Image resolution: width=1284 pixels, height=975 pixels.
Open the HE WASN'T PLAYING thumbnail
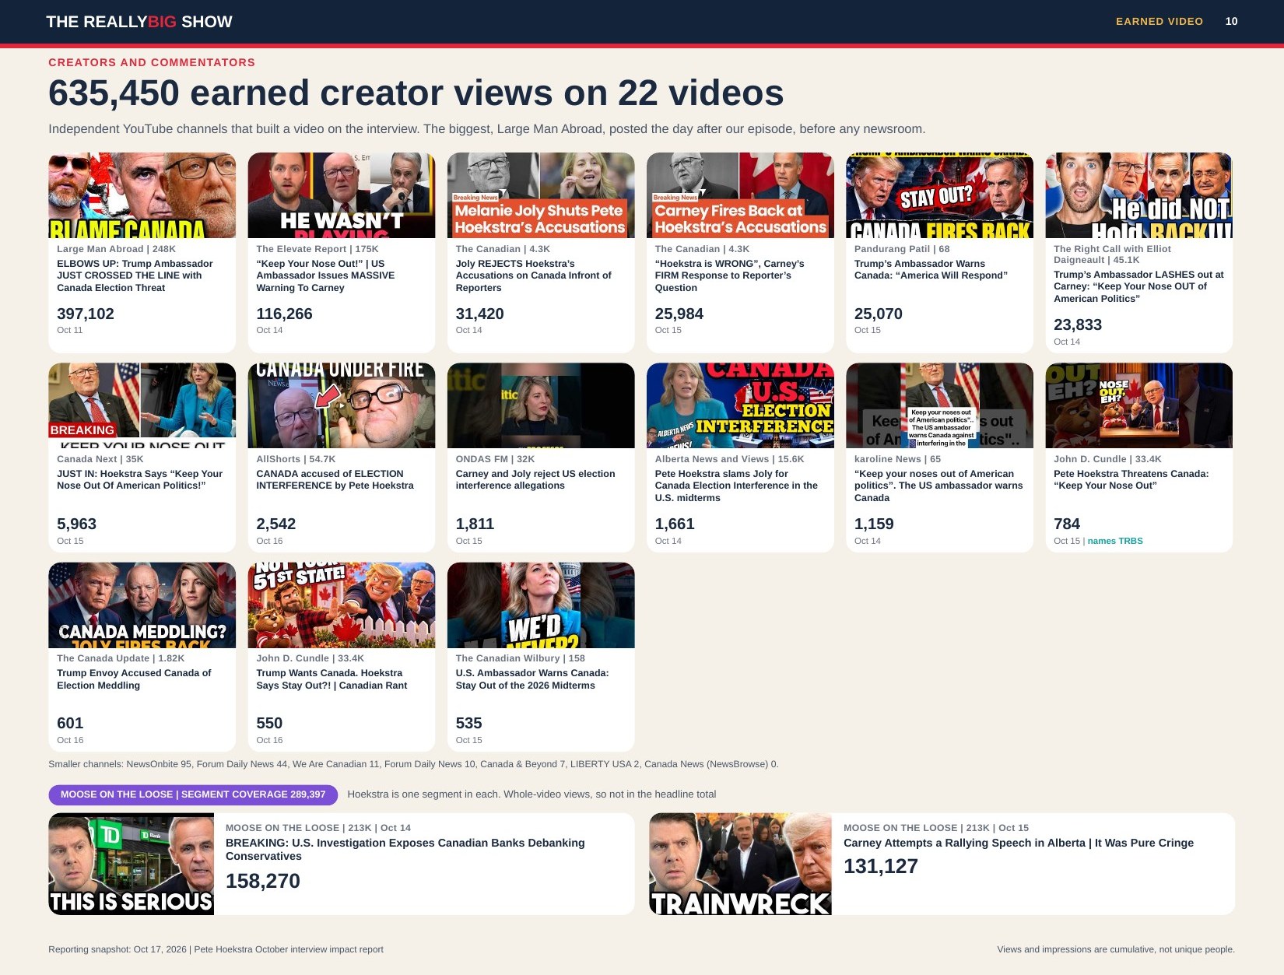342,195
